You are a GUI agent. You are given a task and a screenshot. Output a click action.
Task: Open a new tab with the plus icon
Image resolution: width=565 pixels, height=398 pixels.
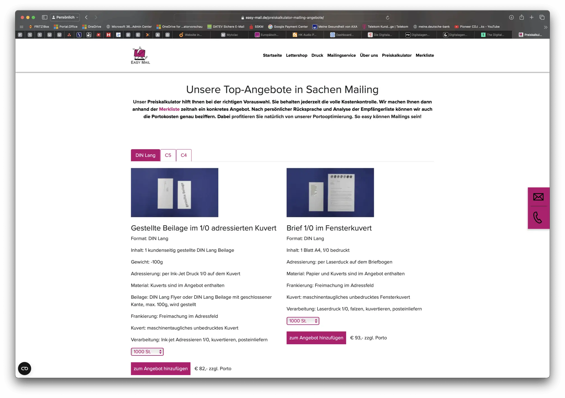[532, 17]
